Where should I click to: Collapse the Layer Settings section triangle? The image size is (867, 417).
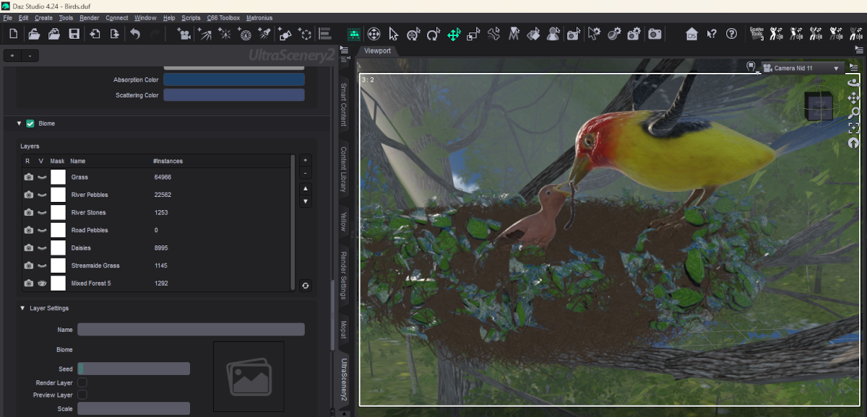pyautogui.click(x=22, y=308)
